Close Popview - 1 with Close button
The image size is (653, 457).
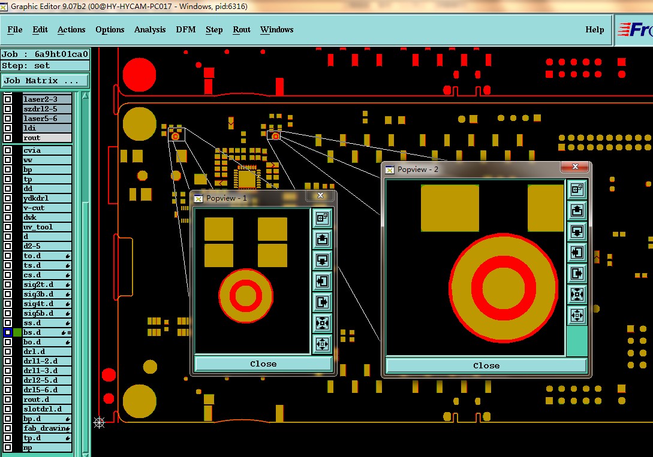pos(263,364)
